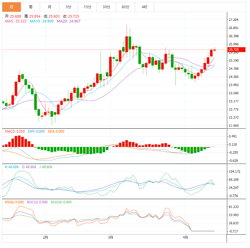Click the D:48.606 KDJ label
250x248 pixels.
pos(29,167)
